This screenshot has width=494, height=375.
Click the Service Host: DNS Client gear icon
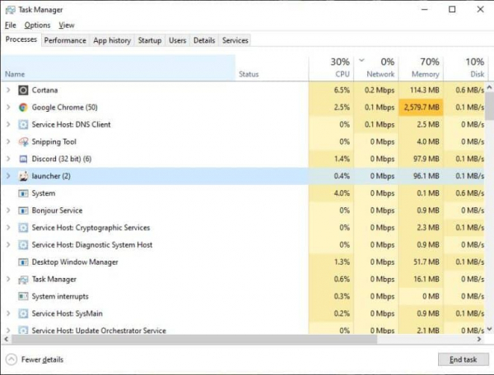[23, 124]
